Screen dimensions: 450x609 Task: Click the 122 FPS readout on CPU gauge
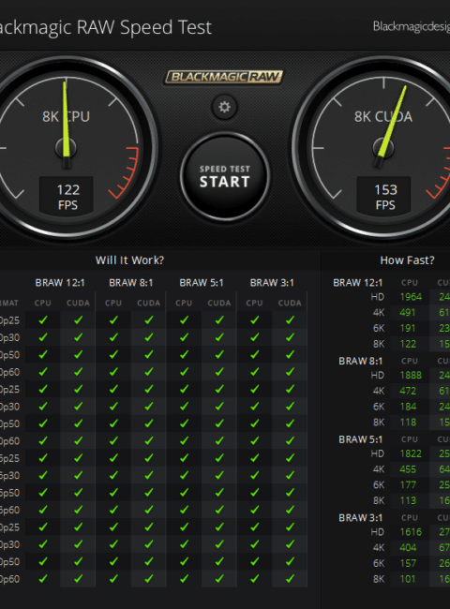pyautogui.click(x=67, y=197)
